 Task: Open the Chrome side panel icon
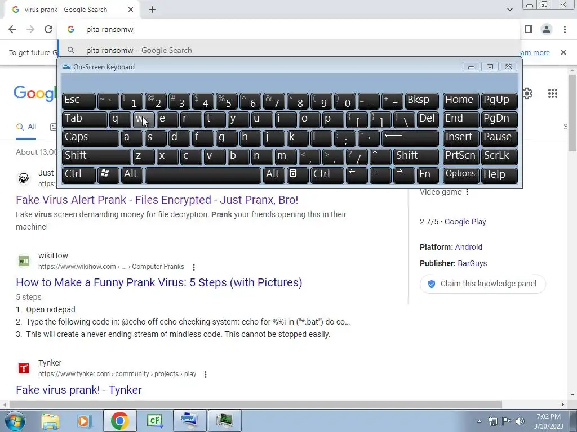point(529,29)
